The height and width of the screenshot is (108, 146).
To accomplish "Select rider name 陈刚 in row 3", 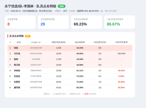I will coord(16,59).
